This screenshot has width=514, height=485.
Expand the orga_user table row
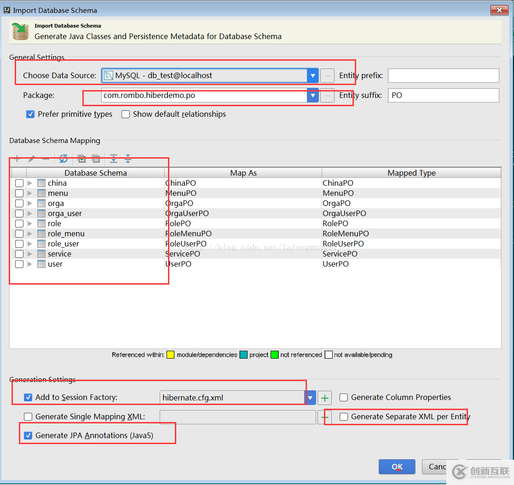30,213
